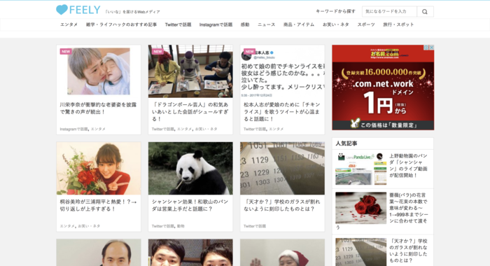Focus the keyword search input field

[389, 12]
